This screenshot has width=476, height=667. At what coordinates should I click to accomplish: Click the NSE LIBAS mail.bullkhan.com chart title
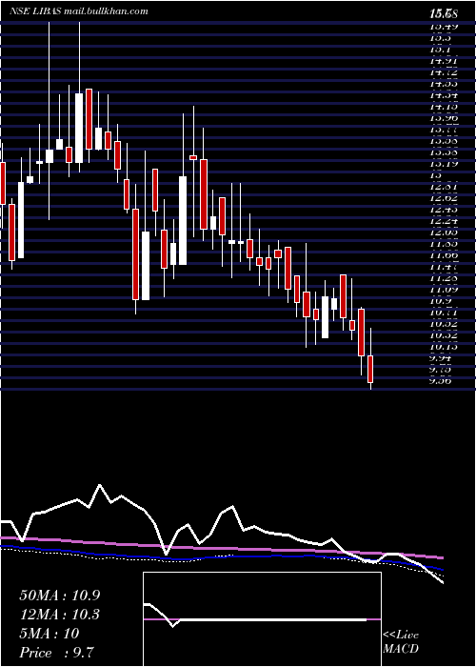(x=79, y=11)
